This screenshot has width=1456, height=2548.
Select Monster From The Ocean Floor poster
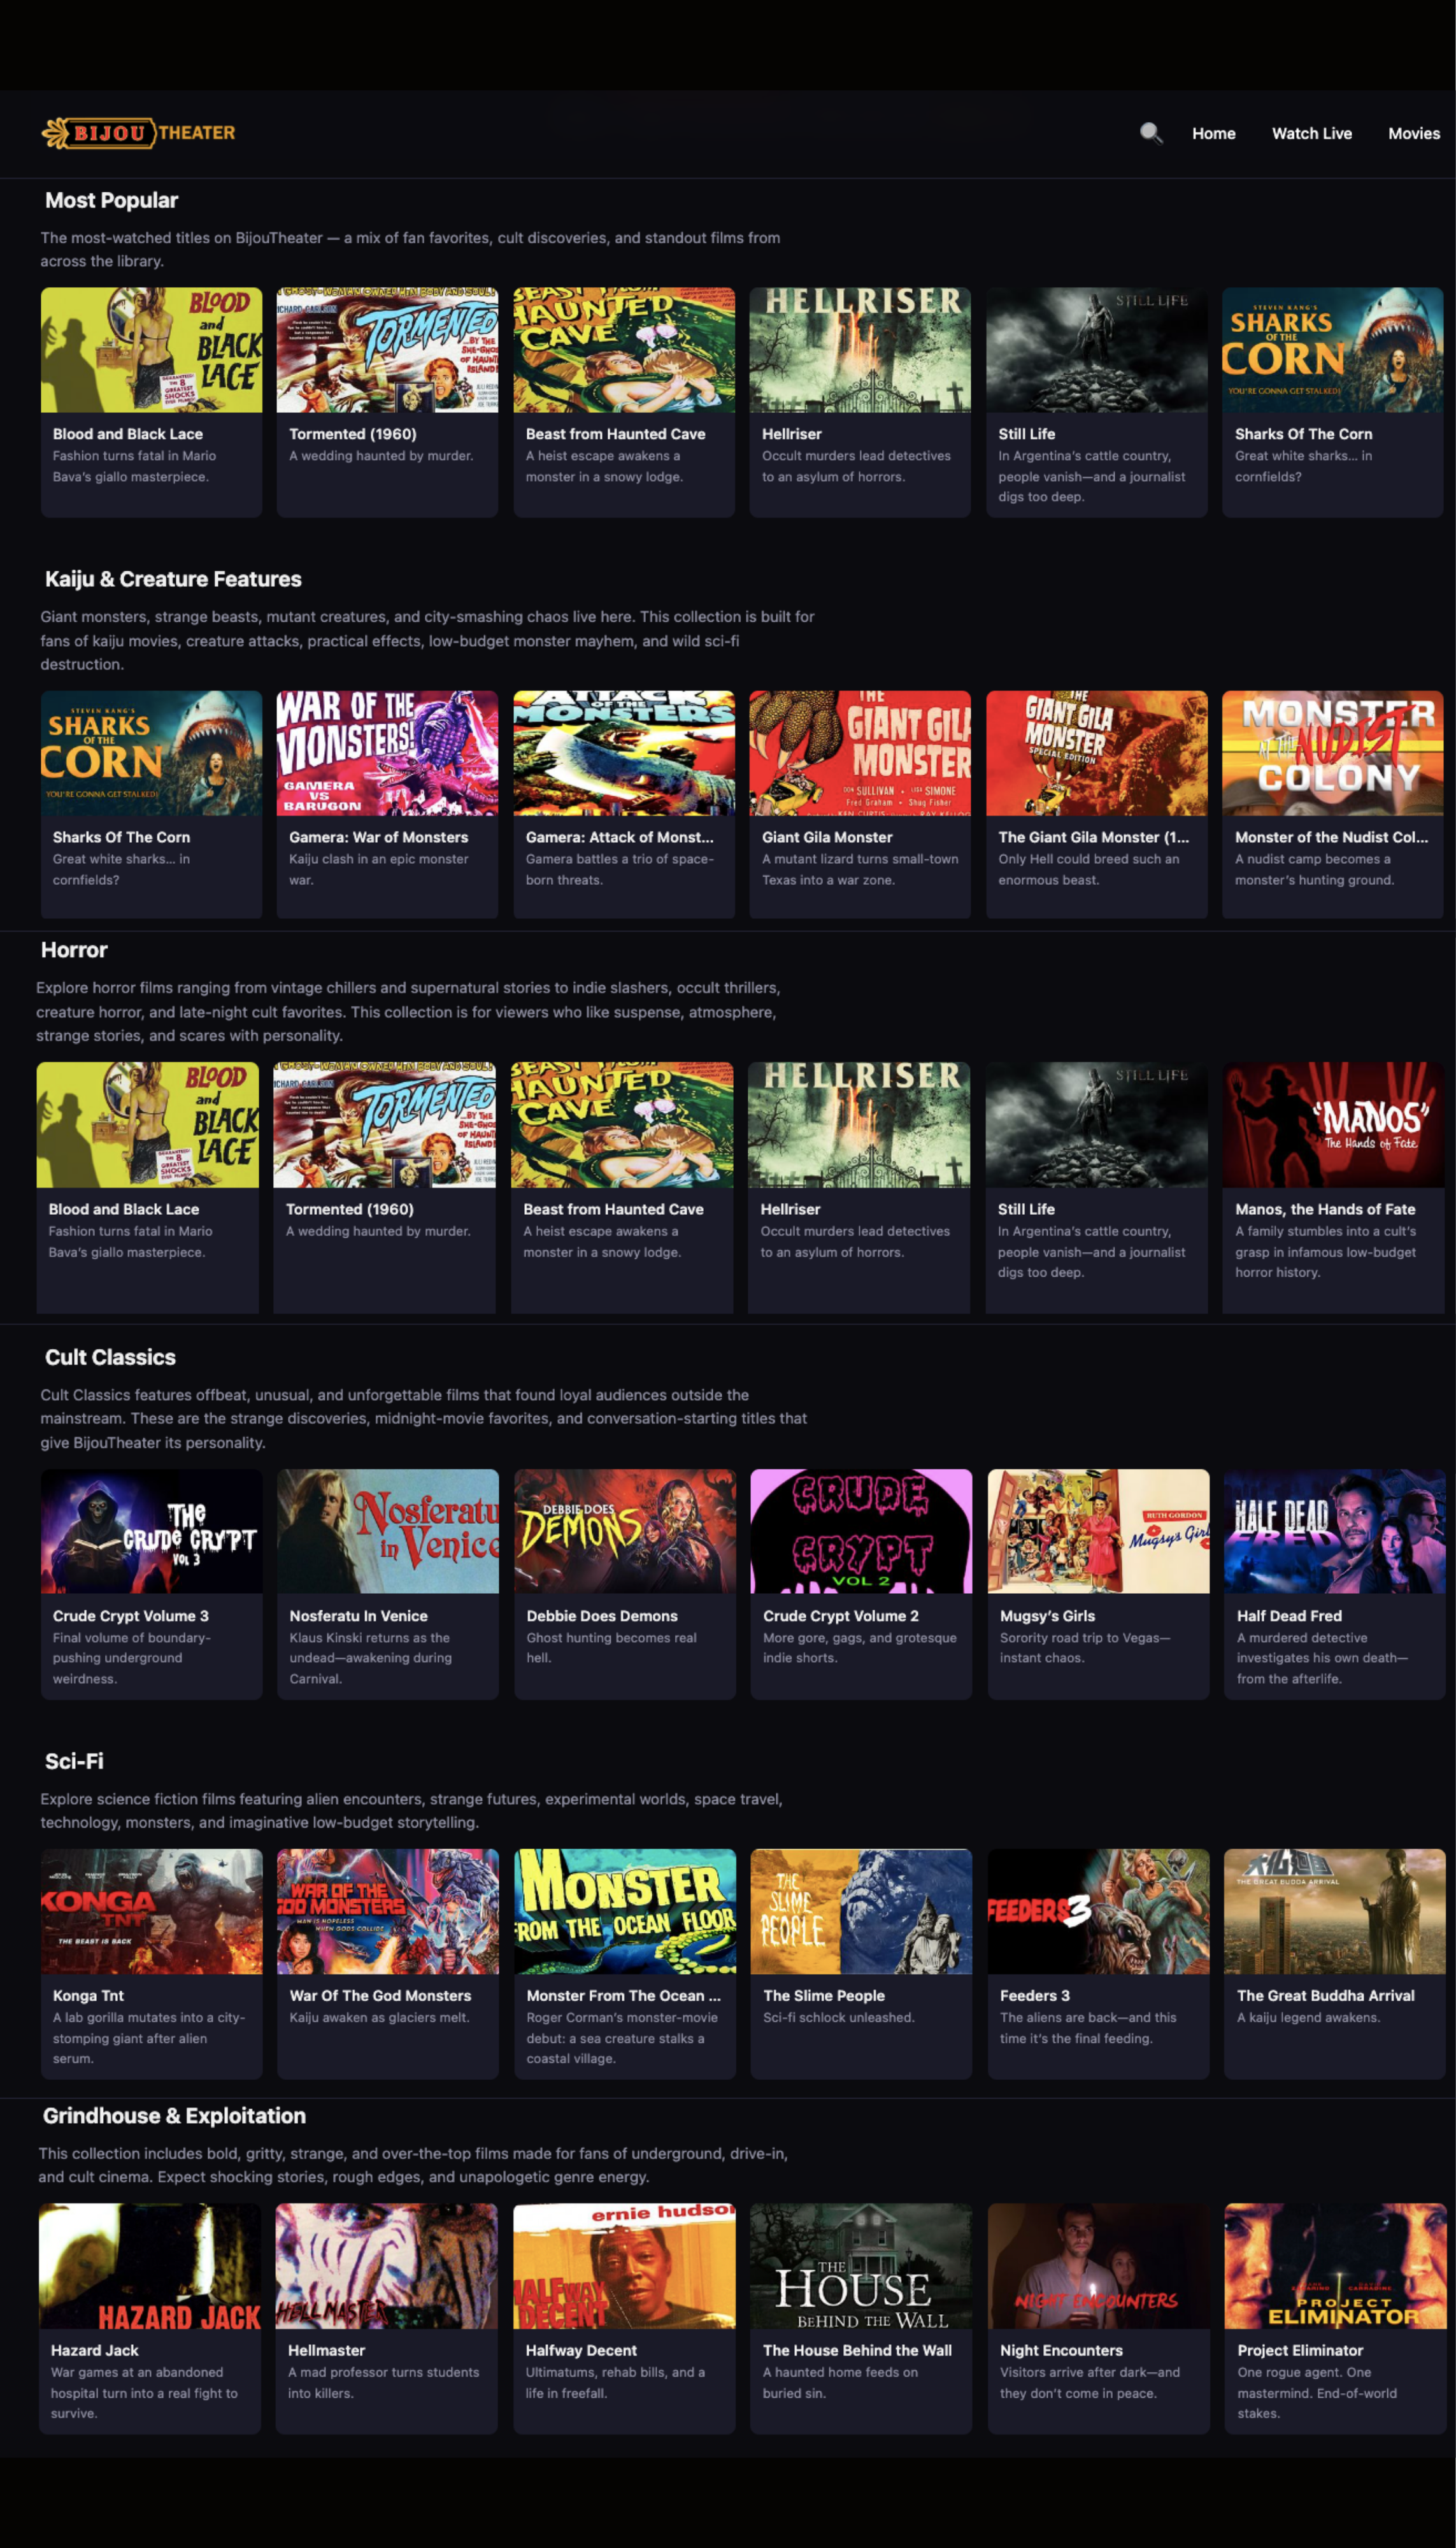click(x=625, y=1911)
